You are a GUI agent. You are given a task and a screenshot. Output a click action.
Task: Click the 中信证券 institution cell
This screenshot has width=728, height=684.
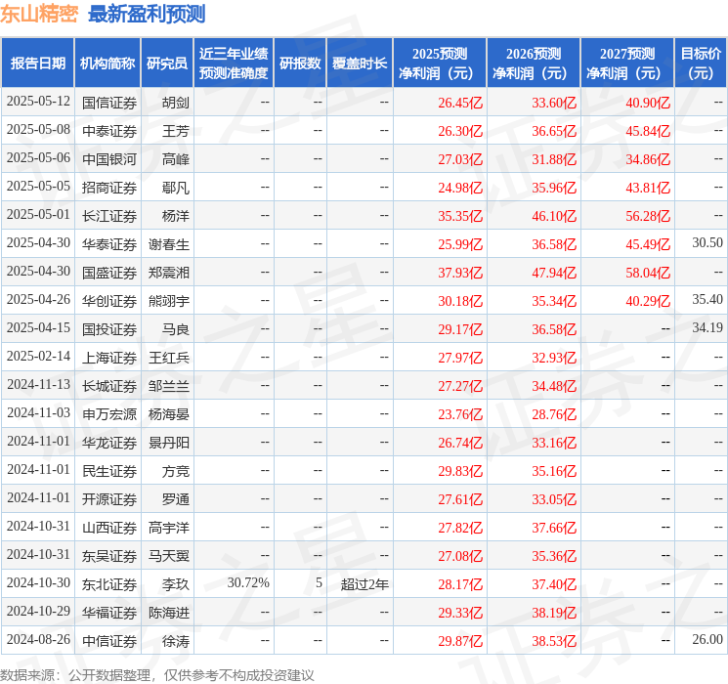[109, 641]
